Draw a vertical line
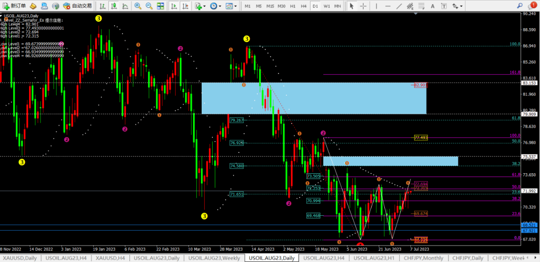540x262 pixels. [x=376, y=6]
